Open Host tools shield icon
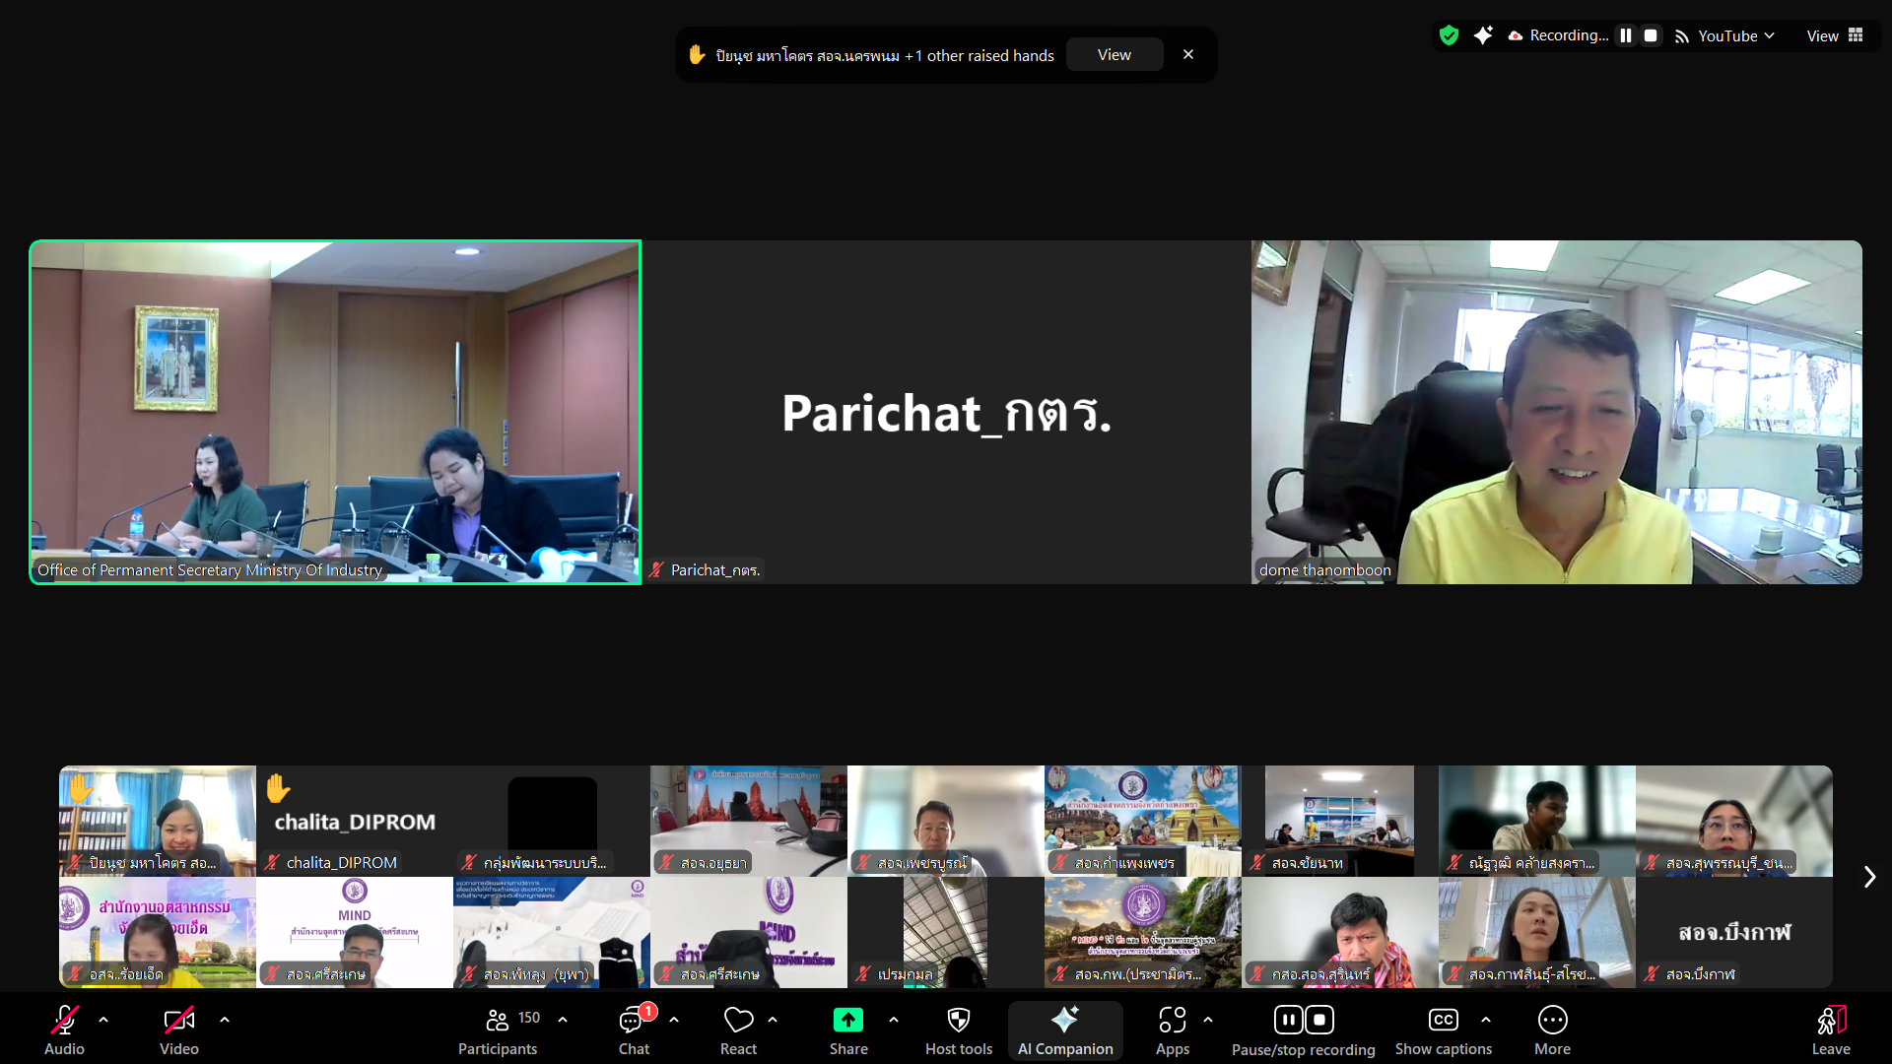 coord(958,1020)
